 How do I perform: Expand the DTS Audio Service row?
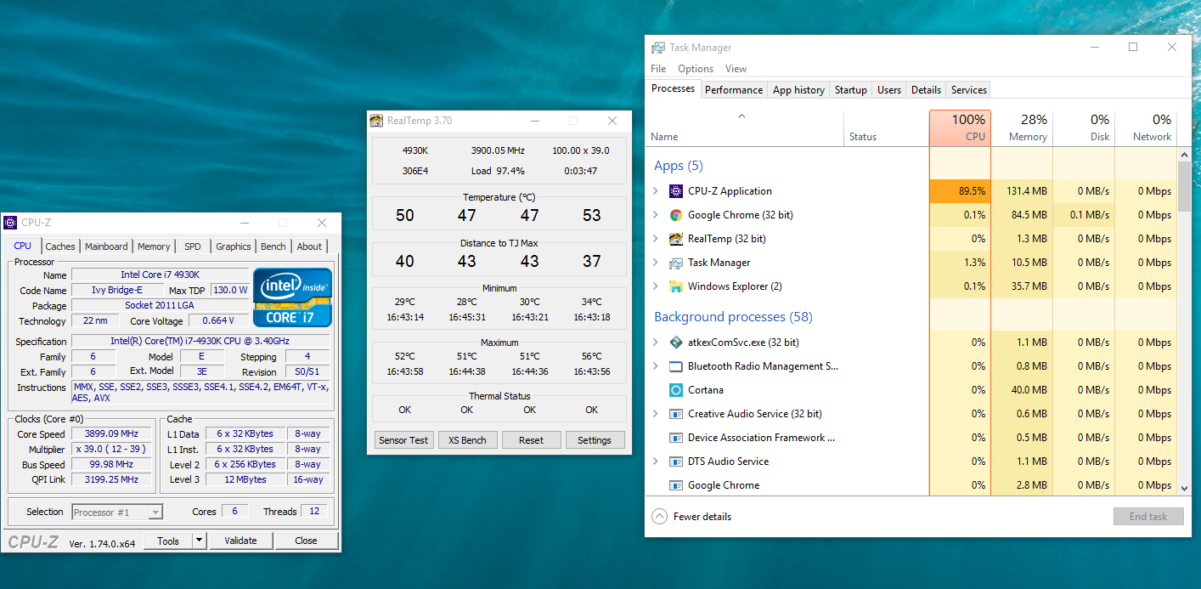pyautogui.click(x=656, y=462)
